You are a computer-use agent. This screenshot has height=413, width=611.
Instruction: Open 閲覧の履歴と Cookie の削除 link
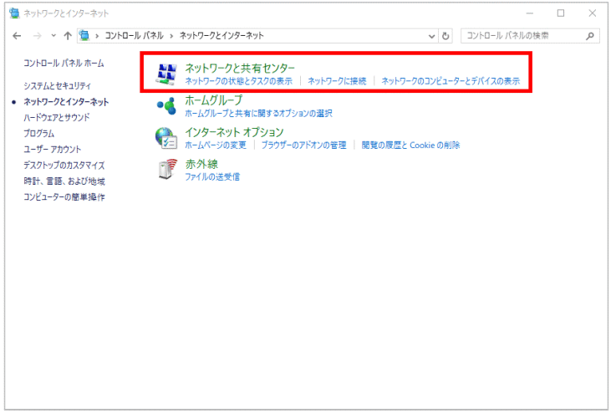(x=410, y=145)
